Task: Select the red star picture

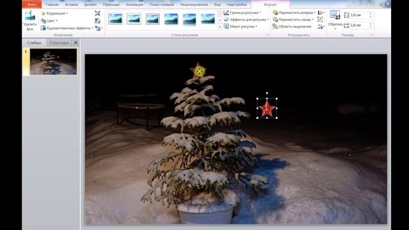Action: coord(267,109)
